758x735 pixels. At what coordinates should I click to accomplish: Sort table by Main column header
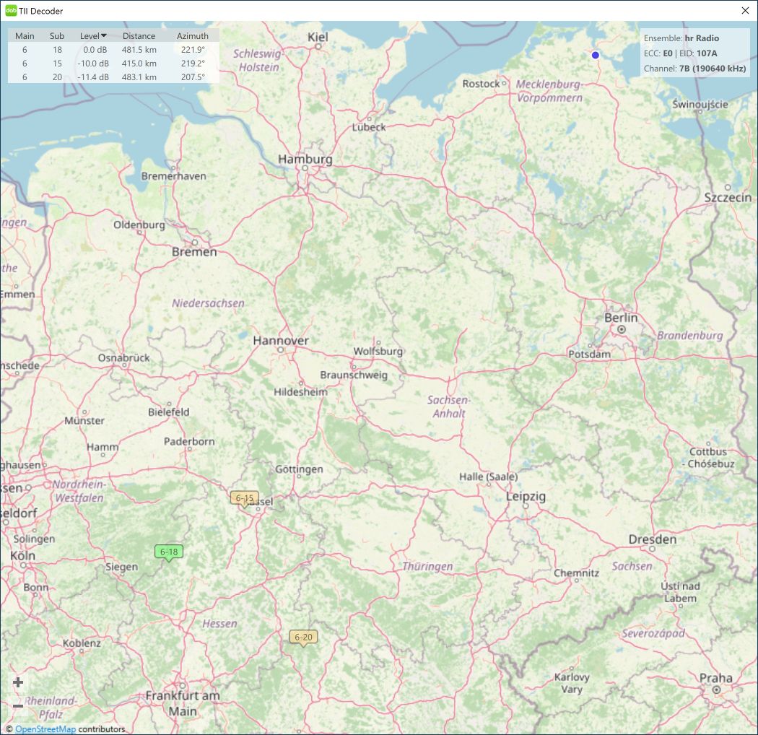coord(25,36)
